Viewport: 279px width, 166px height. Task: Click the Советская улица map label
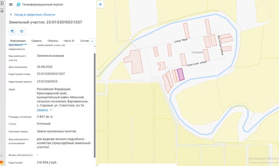coord(197,63)
